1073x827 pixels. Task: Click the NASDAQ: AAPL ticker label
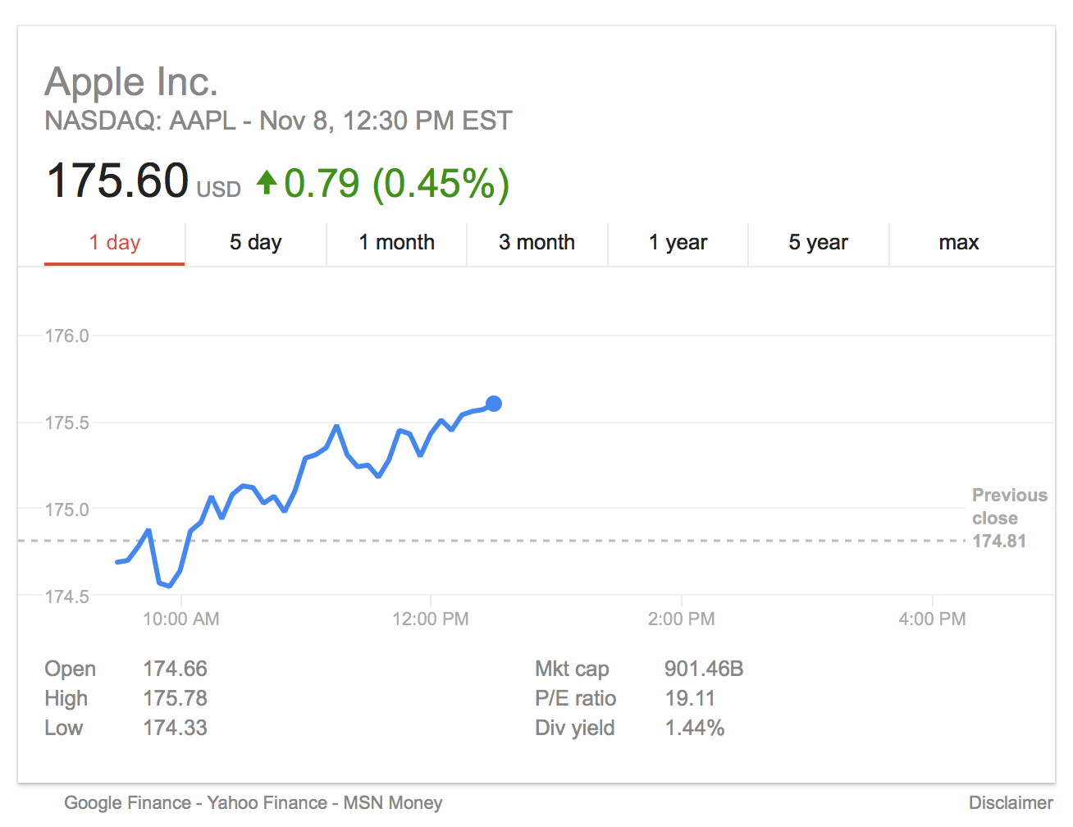tap(138, 121)
